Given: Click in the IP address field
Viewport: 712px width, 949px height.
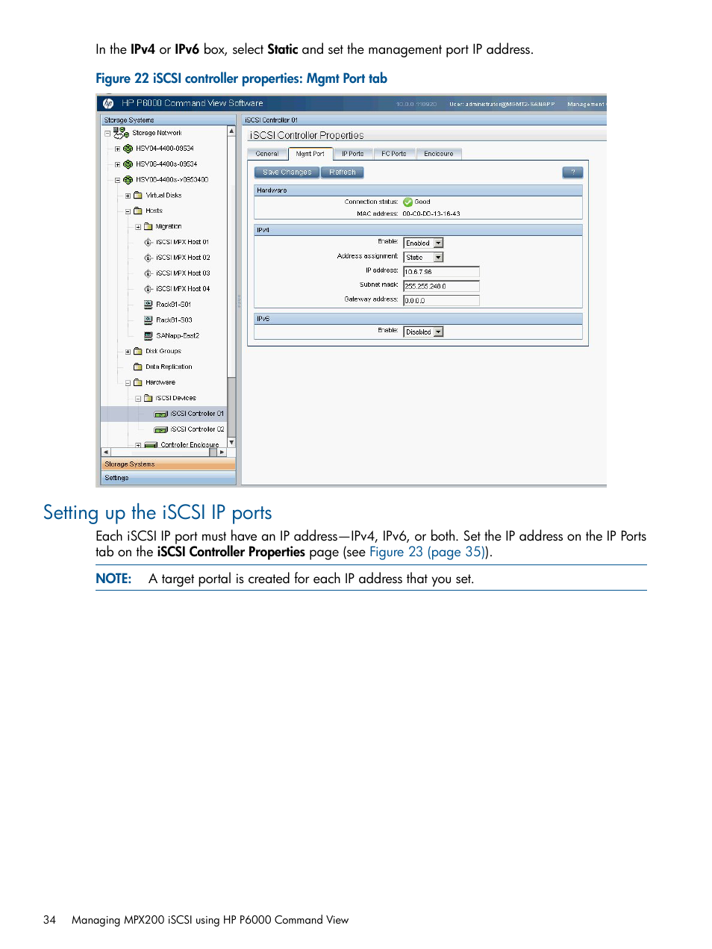Looking at the screenshot, I should tap(441, 272).
